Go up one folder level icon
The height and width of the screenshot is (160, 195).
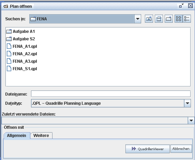[149, 19]
